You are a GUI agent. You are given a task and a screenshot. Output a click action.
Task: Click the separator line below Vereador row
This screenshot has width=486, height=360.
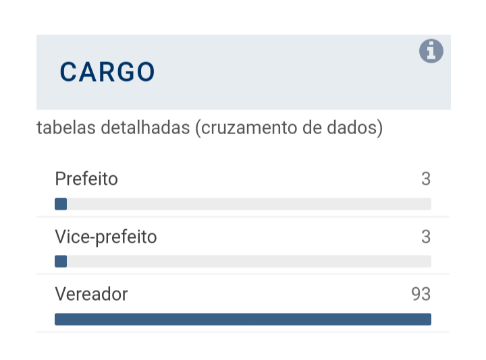pos(243,332)
